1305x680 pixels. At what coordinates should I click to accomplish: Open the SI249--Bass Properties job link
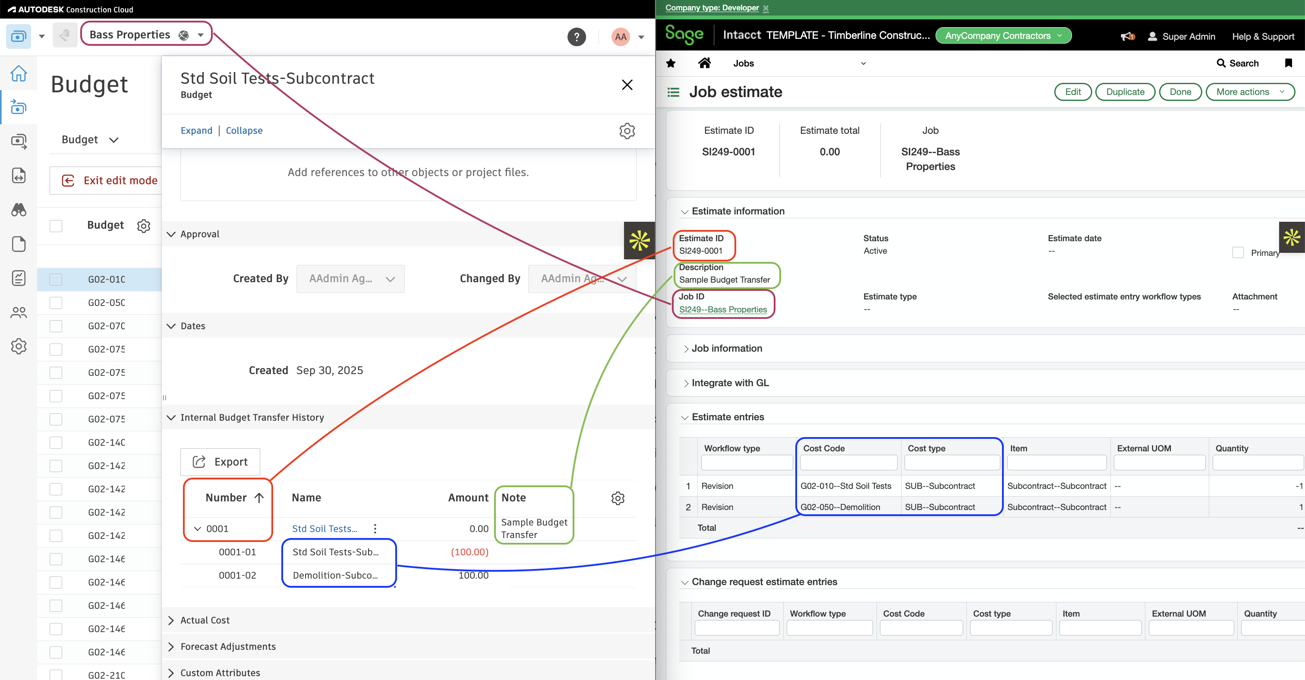[x=723, y=309]
